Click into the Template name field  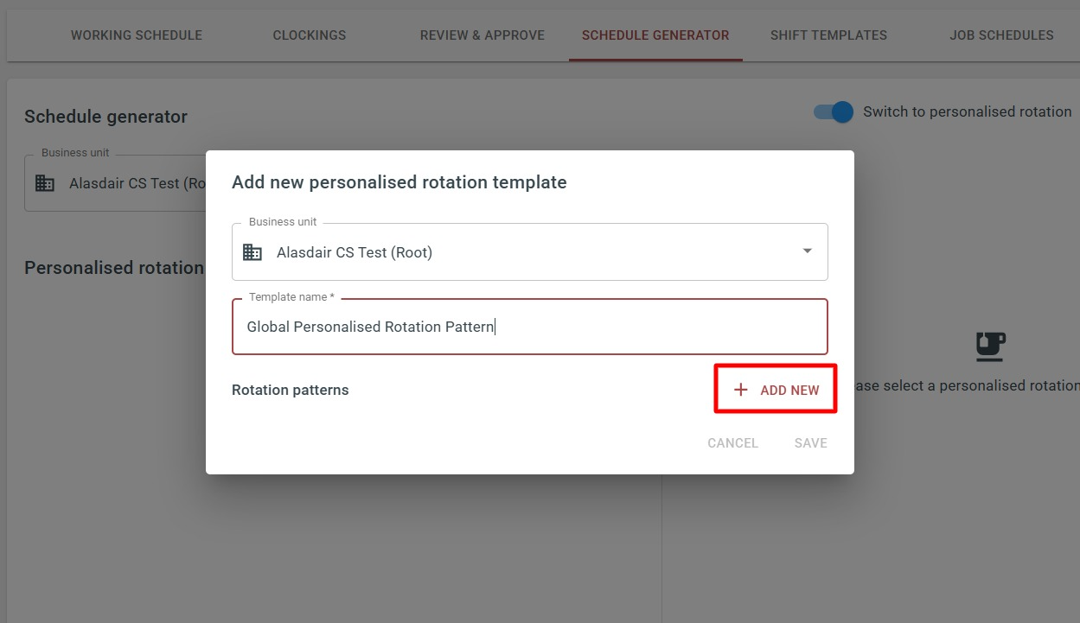[530, 327]
